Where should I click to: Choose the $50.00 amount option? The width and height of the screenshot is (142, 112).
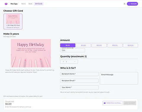click(x=115, y=45)
